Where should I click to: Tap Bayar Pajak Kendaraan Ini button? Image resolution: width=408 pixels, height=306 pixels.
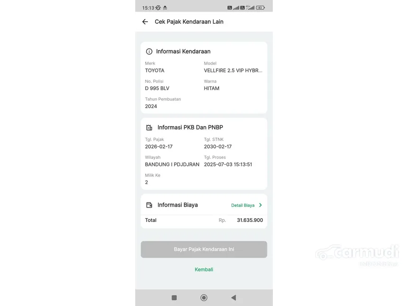(204, 249)
